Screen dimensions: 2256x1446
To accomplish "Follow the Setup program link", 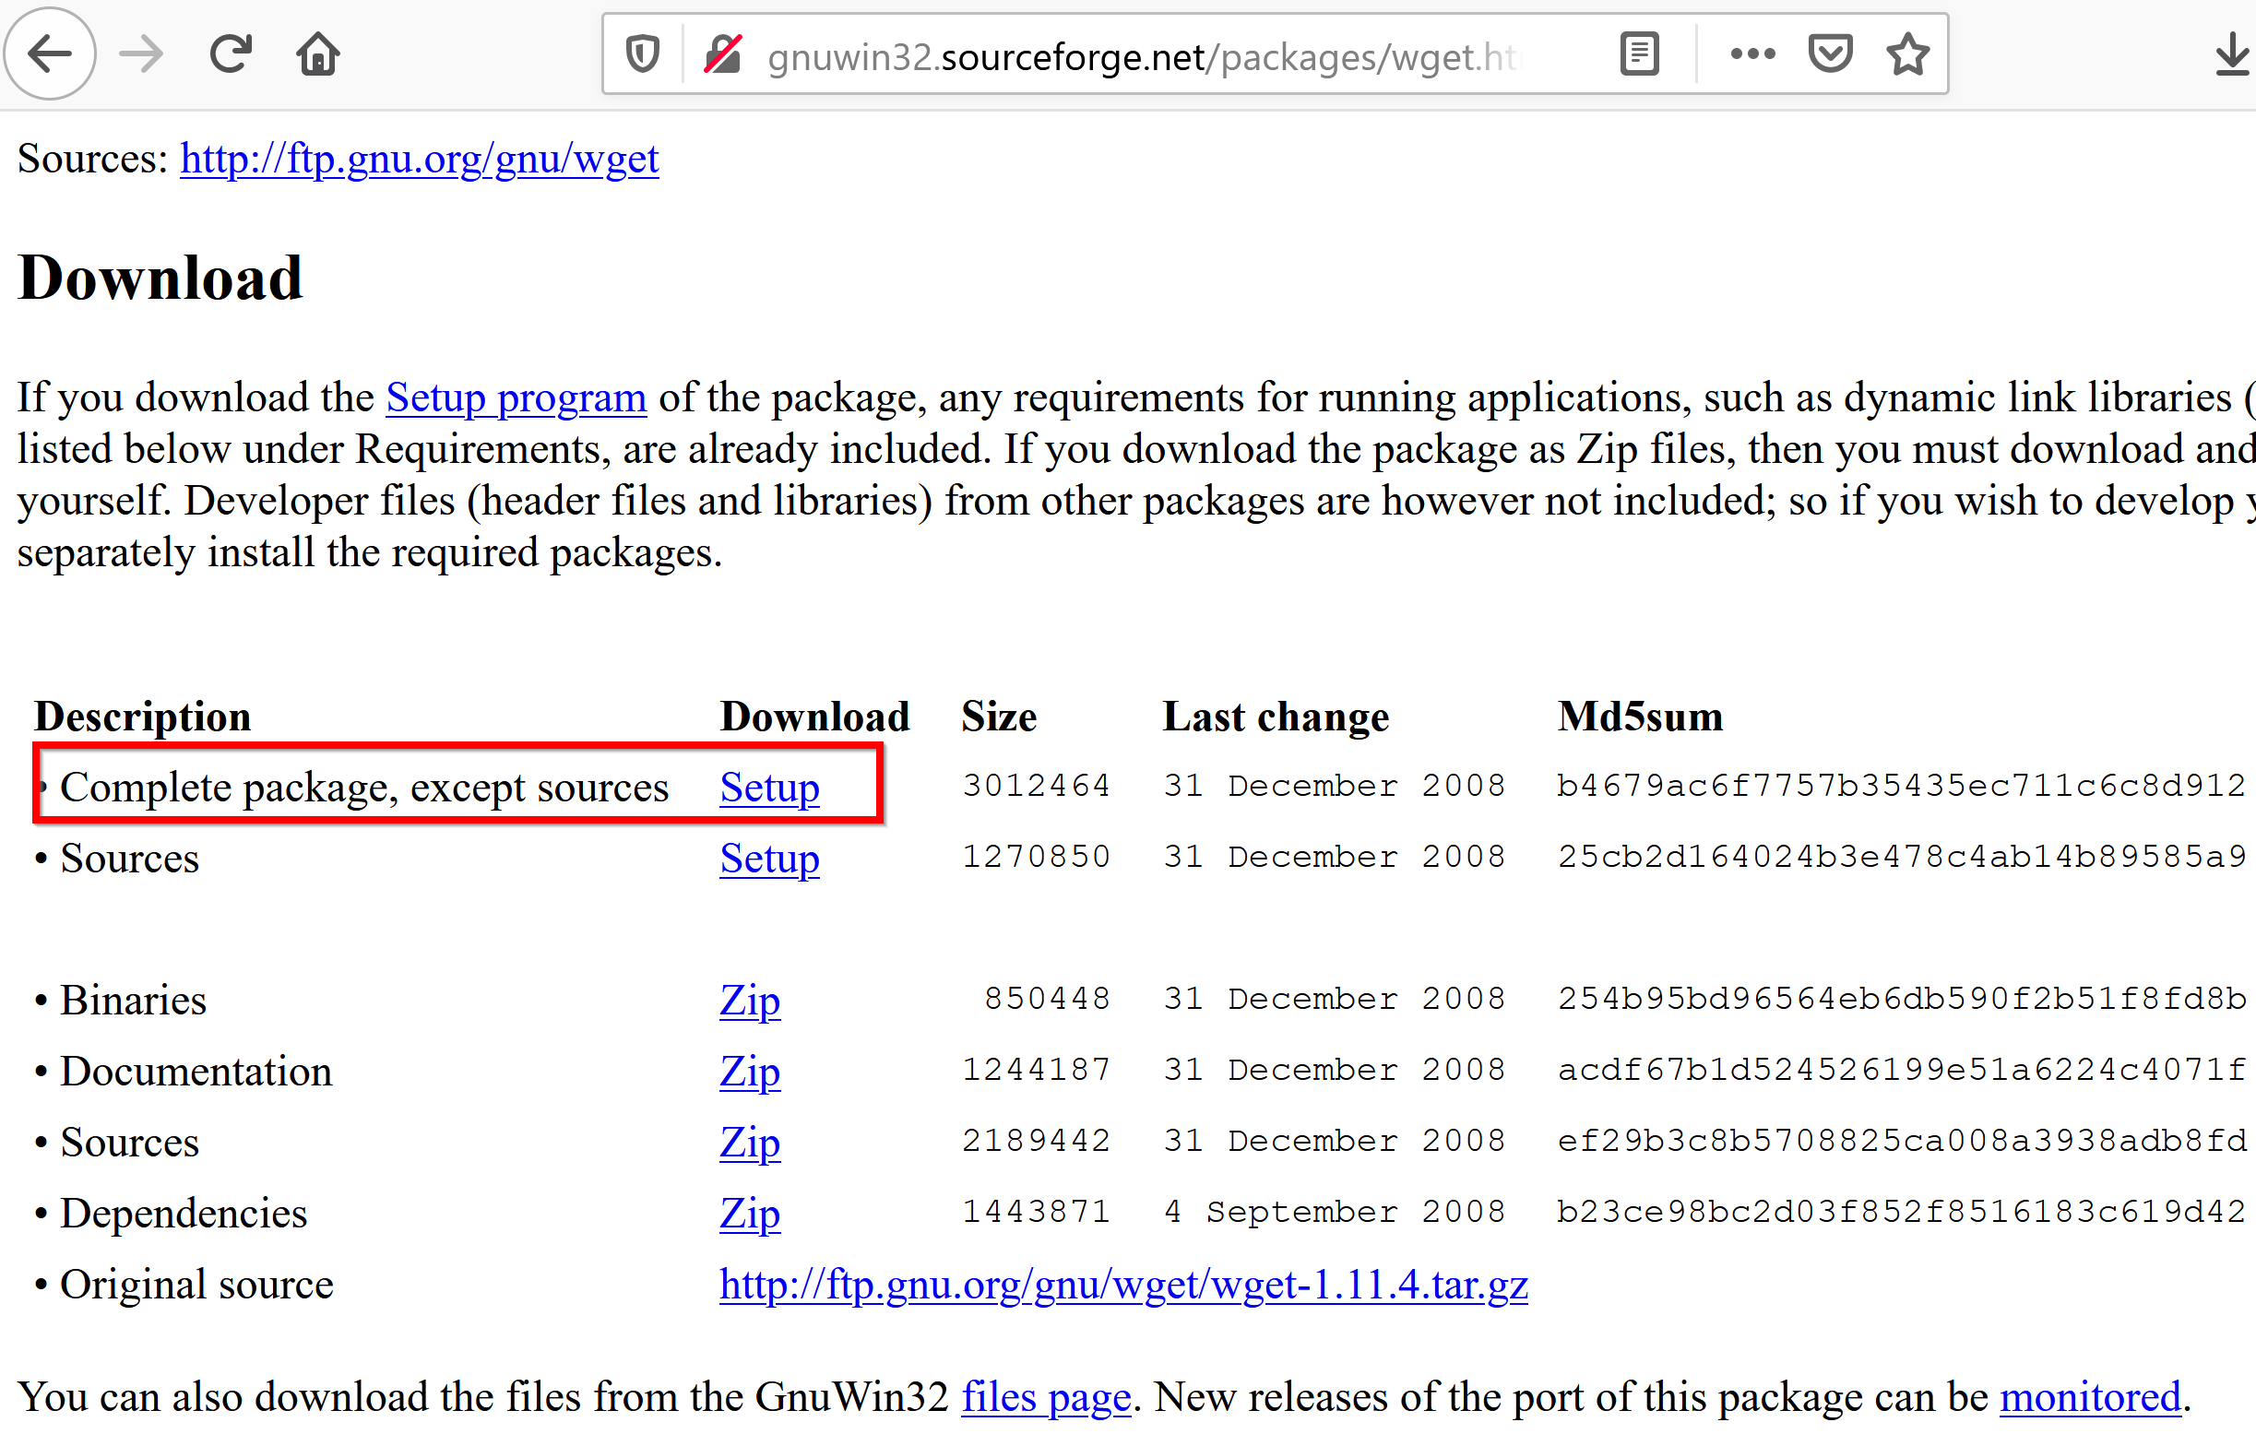I will [517, 397].
